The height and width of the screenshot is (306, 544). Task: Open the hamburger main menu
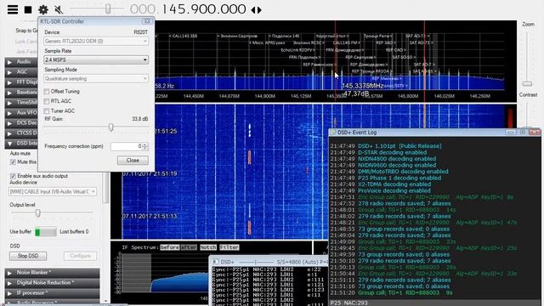(13, 9)
